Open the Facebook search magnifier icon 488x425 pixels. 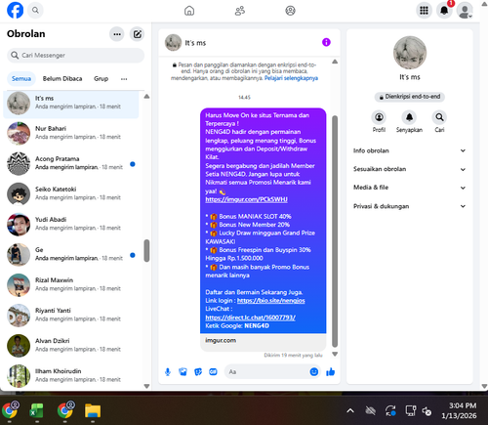tap(35, 11)
